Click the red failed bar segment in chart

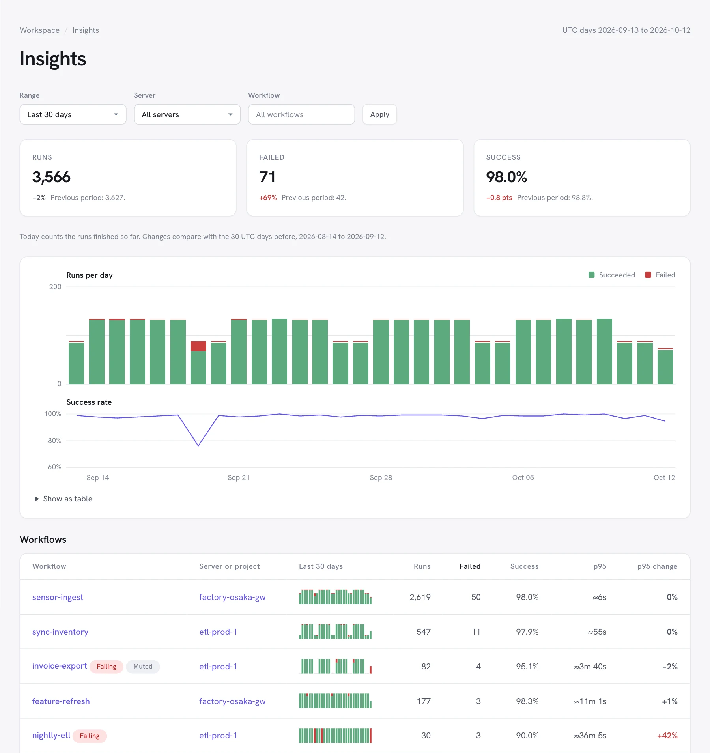point(198,346)
